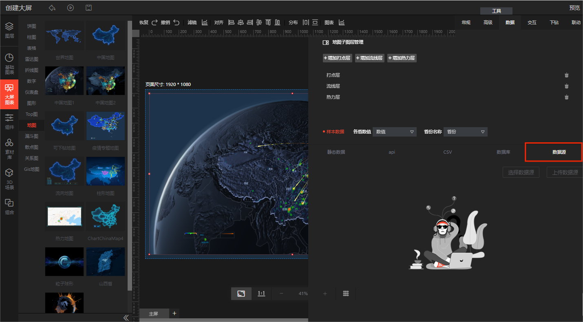Zoom out with the minus button
Screen dimensions: 583x322
[281, 293]
